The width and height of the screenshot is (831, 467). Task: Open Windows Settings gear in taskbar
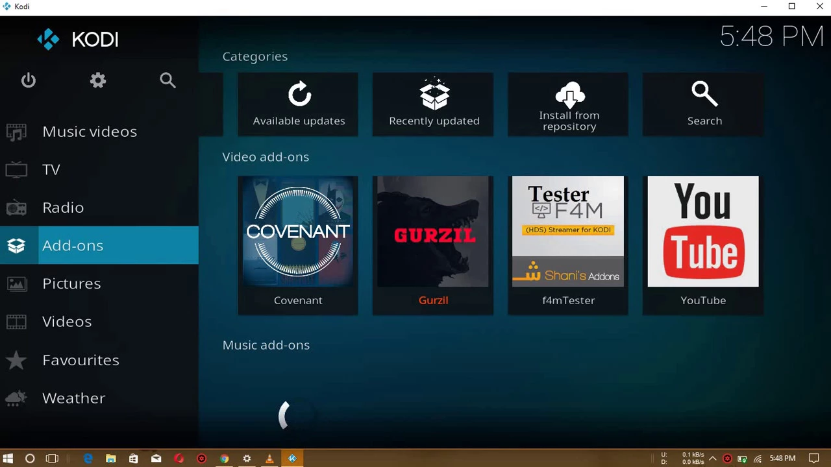pos(247,459)
